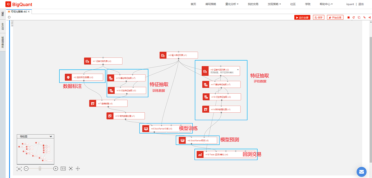Reset zoom with the 1:1 icon
372x178 pixels.
(63, 168)
